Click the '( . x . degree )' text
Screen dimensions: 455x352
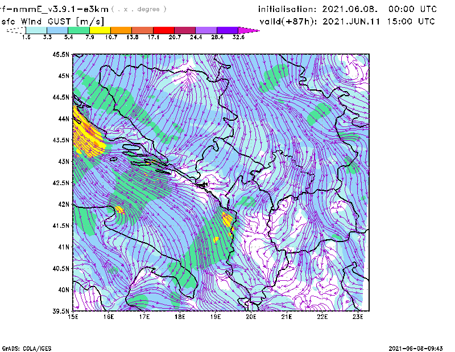tap(139, 9)
